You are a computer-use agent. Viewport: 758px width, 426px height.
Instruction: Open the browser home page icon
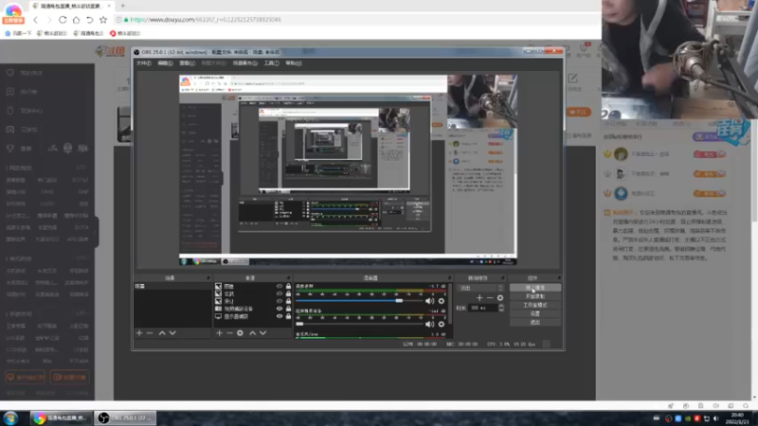click(76, 20)
